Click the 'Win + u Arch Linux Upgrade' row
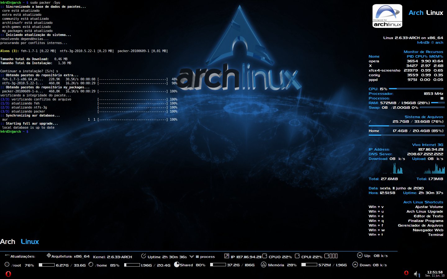The width and height of the screenshot is (447, 279). pyautogui.click(x=406, y=211)
